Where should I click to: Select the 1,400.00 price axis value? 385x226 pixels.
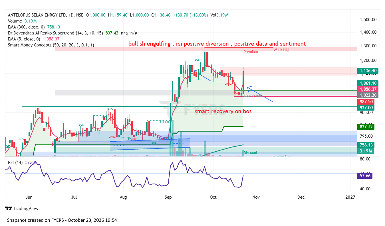coord(368,33)
